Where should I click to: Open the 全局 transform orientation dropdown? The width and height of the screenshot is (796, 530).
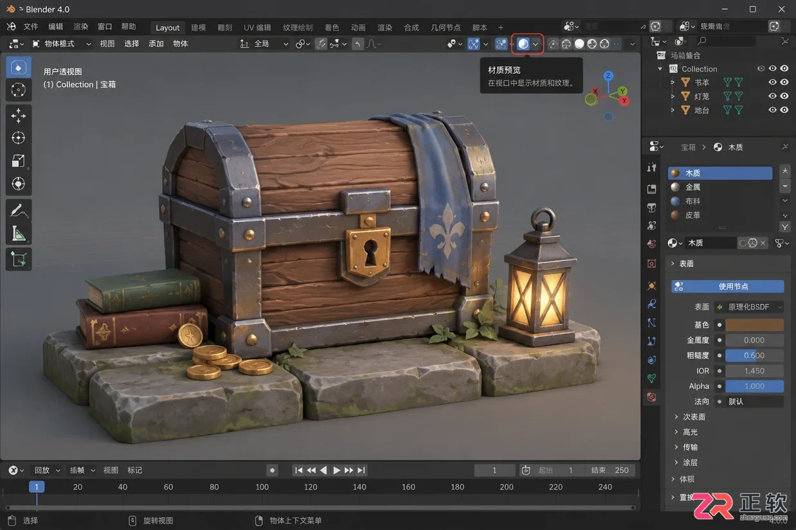(264, 44)
